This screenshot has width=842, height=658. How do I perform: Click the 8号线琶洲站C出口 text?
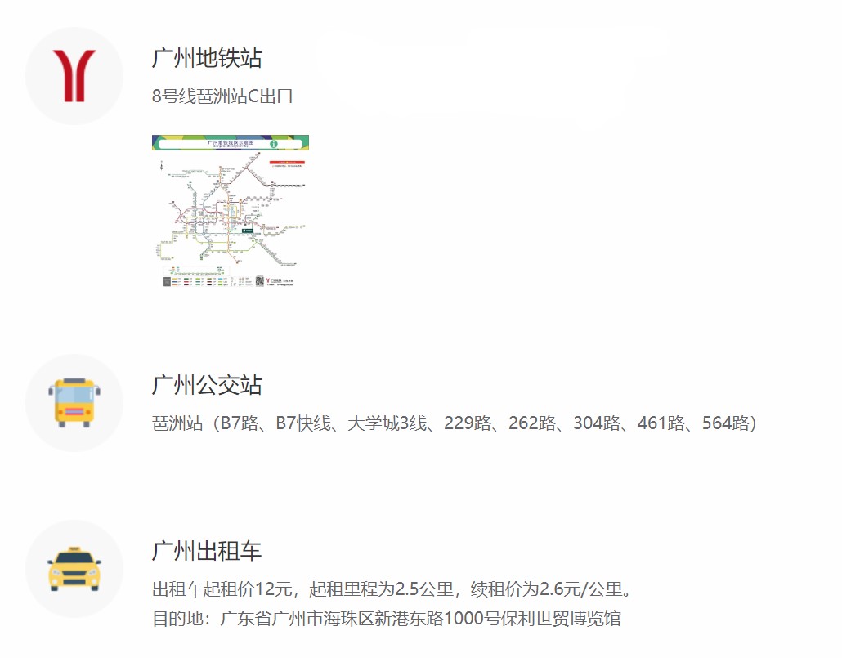222,96
